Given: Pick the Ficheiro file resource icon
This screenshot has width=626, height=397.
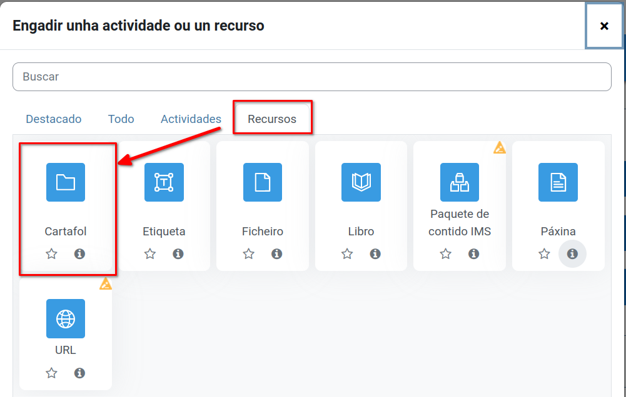Looking at the screenshot, I should tap(263, 182).
